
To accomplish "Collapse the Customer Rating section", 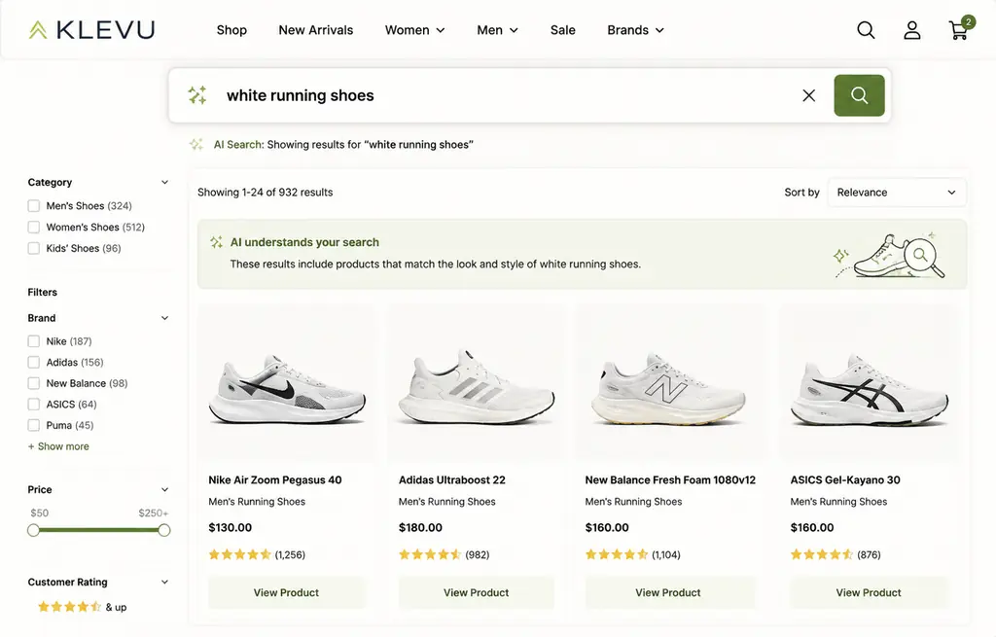I will pyautogui.click(x=164, y=582).
